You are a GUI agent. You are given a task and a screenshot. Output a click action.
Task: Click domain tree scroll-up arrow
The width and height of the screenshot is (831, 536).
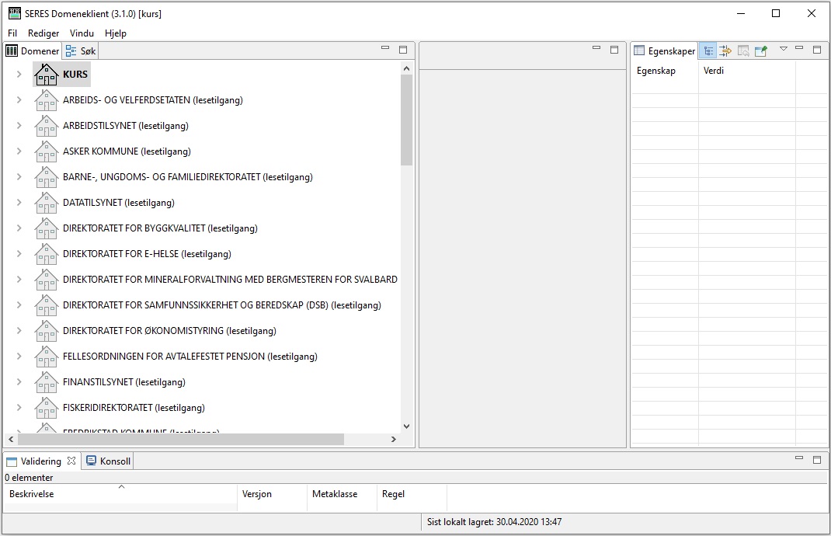click(x=406, y=68)
